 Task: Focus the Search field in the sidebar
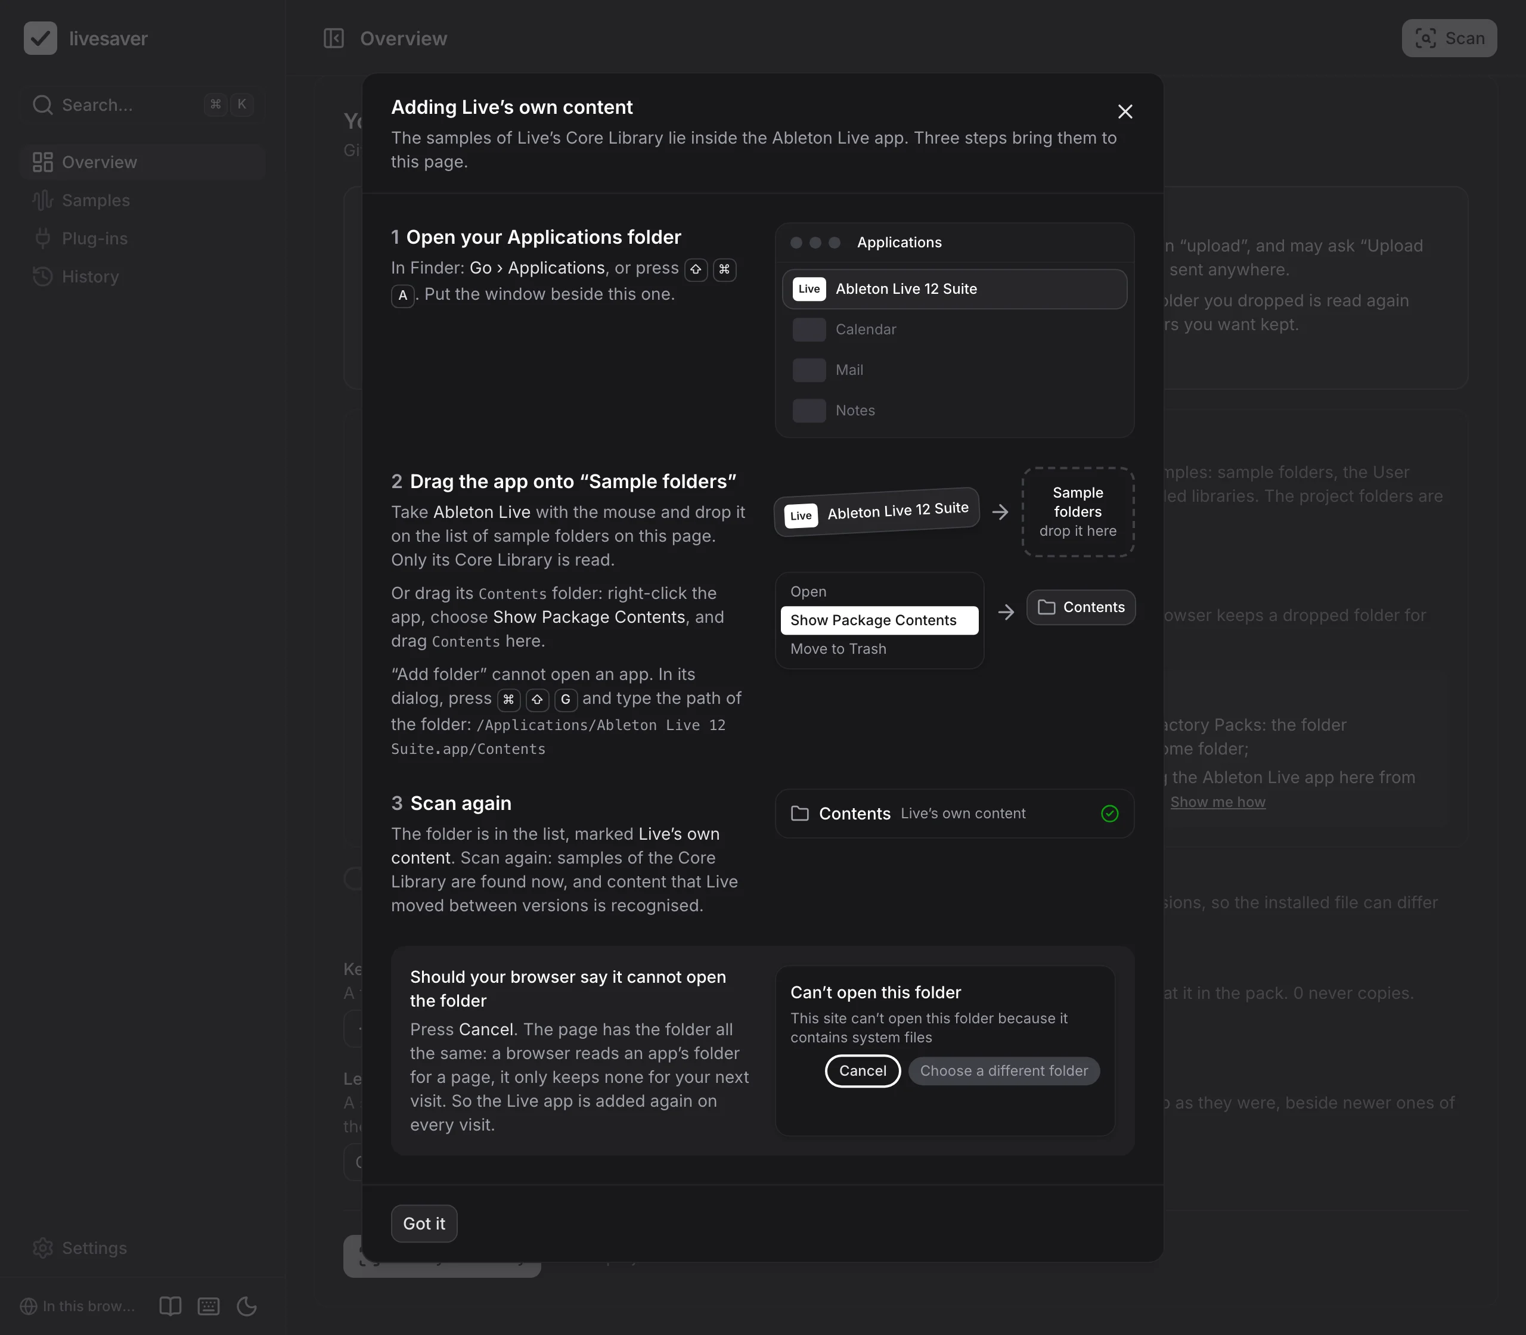(x=143, y=105)
